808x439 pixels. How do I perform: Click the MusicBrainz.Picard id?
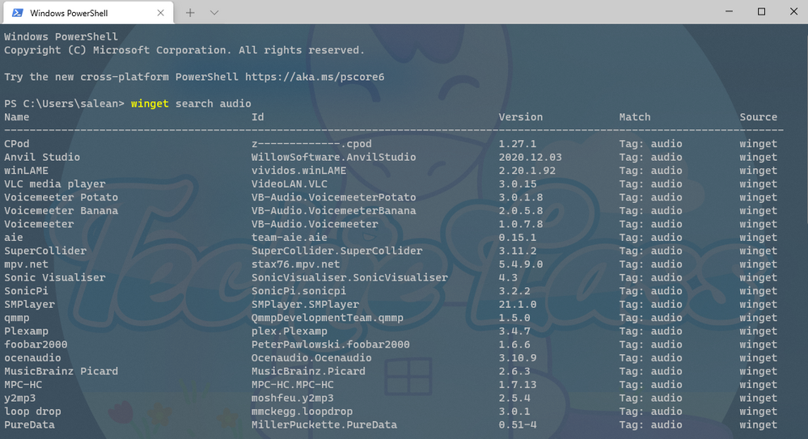tap(309, 372)
